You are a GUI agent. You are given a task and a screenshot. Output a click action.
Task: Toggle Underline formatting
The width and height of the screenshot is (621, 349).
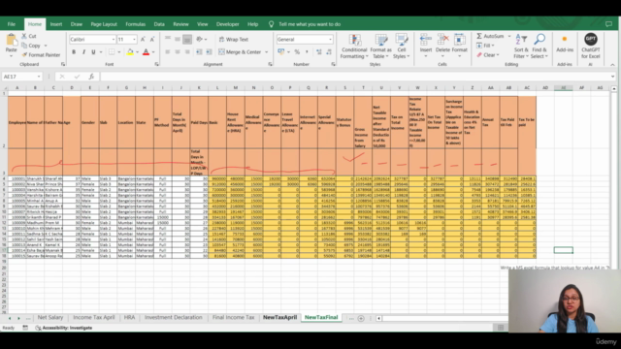pyautogui.click(x=93, y=51)
